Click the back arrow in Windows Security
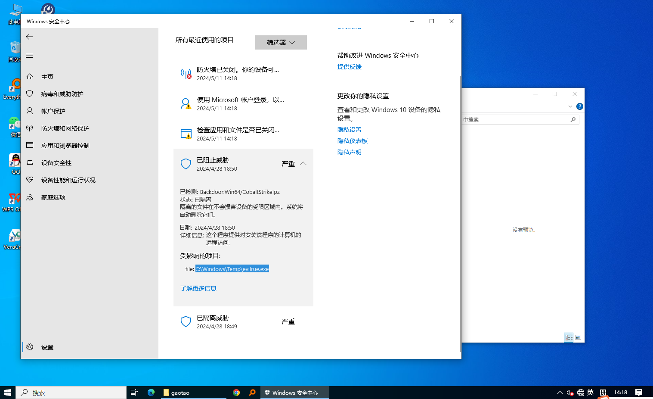 tap(29, 37)
